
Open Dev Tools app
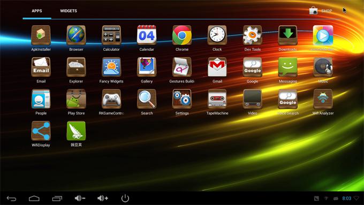point(252,35)
